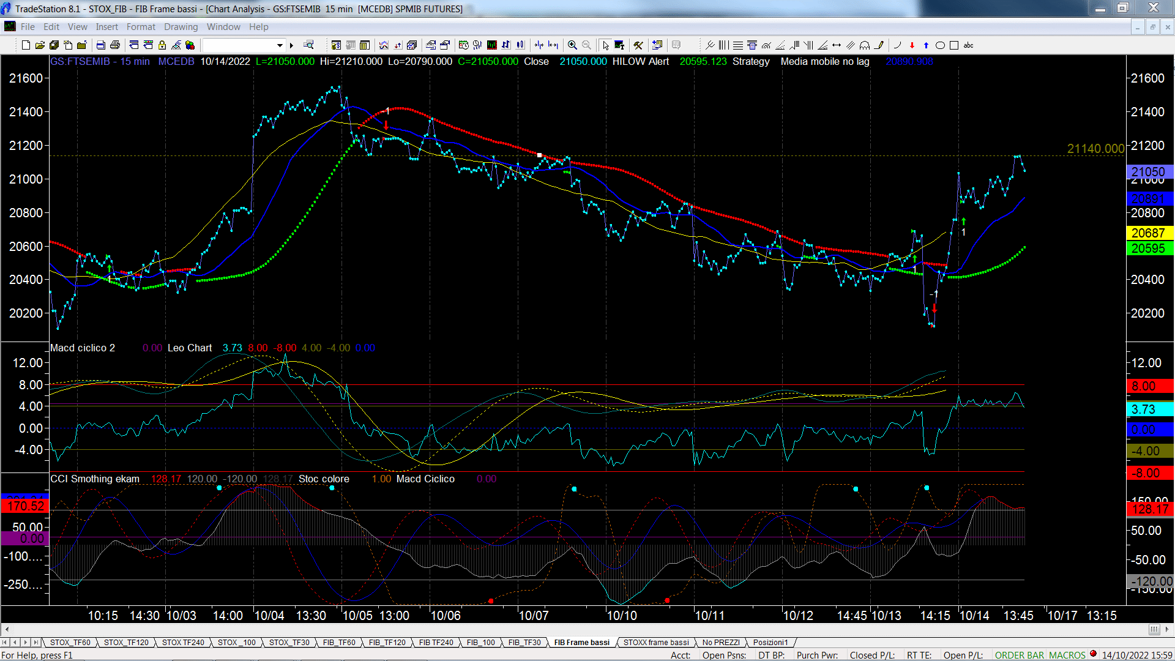Click the Print icon in toolbar
1175x661 pixels.
tap(114, 45)
